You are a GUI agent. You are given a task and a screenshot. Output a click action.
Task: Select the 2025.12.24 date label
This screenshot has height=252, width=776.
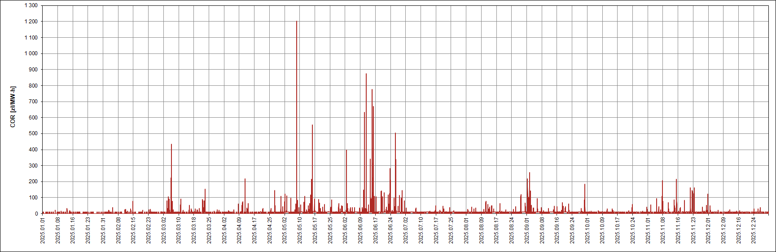[x=754, y=230]
